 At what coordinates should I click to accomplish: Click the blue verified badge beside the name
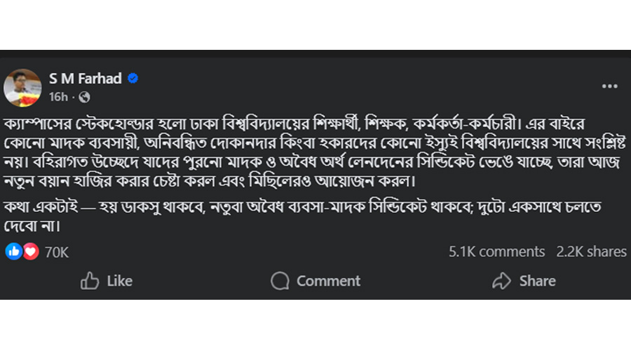point(133,79)
